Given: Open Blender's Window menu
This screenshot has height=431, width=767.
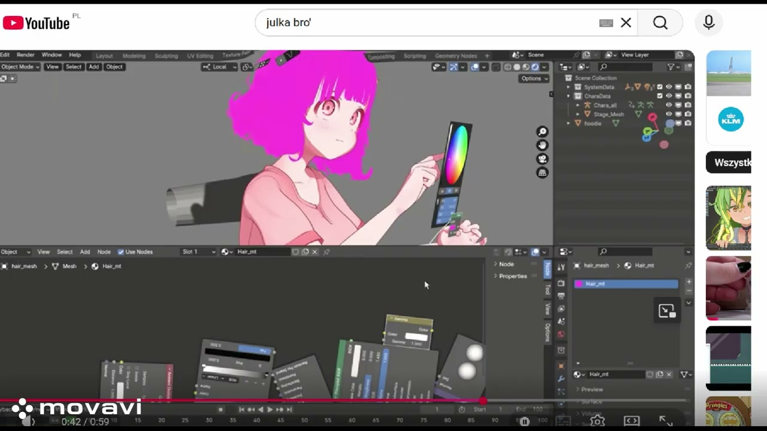Looking at the screenshot, I should (52, 55).
